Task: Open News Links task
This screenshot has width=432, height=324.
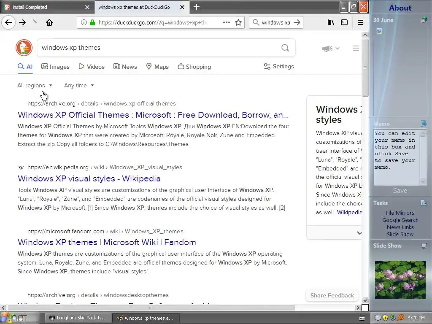Action: point(400,227)
